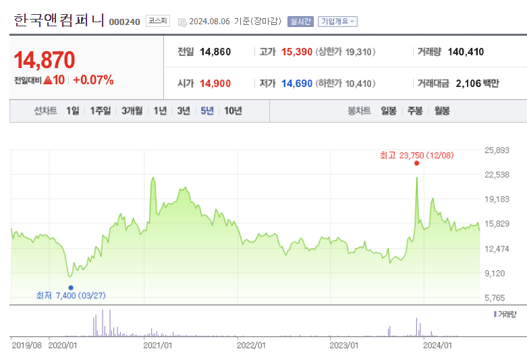527x358 pixels.
Task: Click the 시가 value 14,900
Action: click(215, 84)
